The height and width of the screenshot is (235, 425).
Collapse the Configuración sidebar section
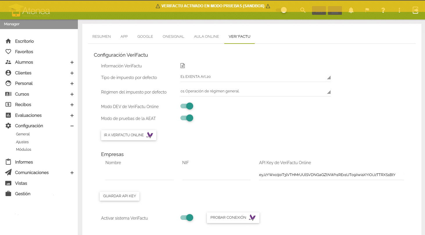pyautogui.click(x=72, y=126)
